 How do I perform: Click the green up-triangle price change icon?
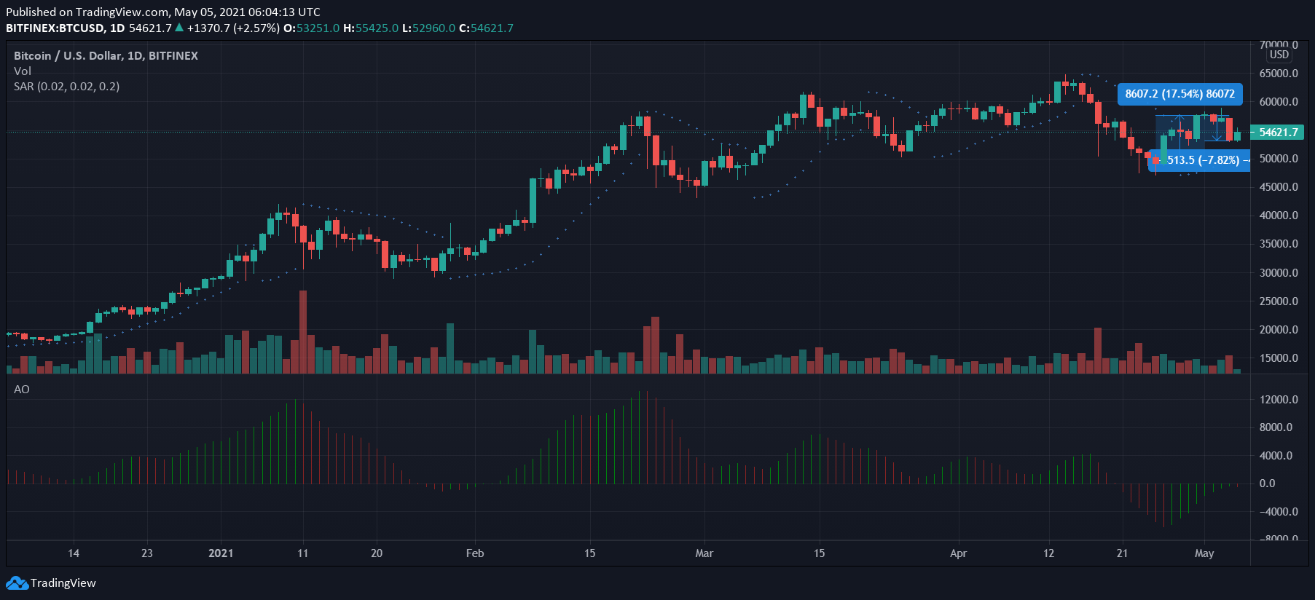pyautogui.click(x=179, y=28)
